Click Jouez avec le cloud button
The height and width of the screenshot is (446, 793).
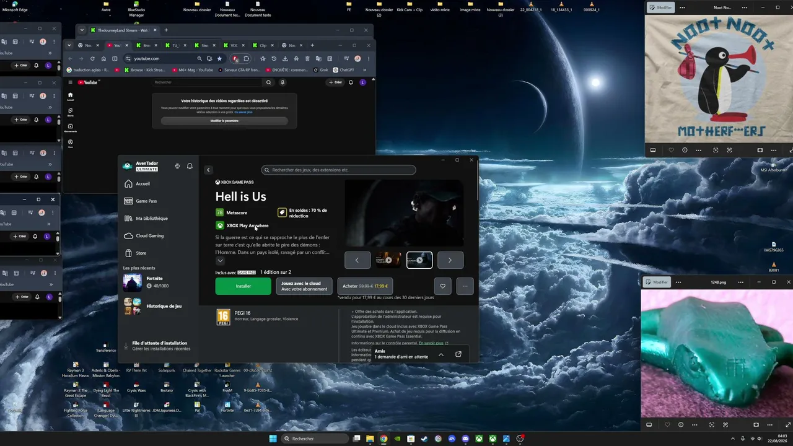click(x=304, y=286)
